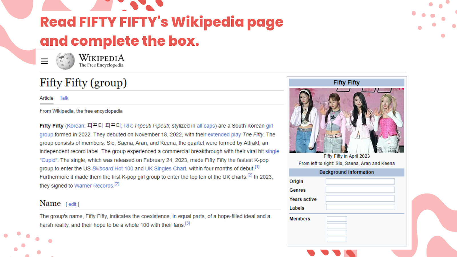
Task: Open the hamburger main menu
Action: [x=44, y=61]
